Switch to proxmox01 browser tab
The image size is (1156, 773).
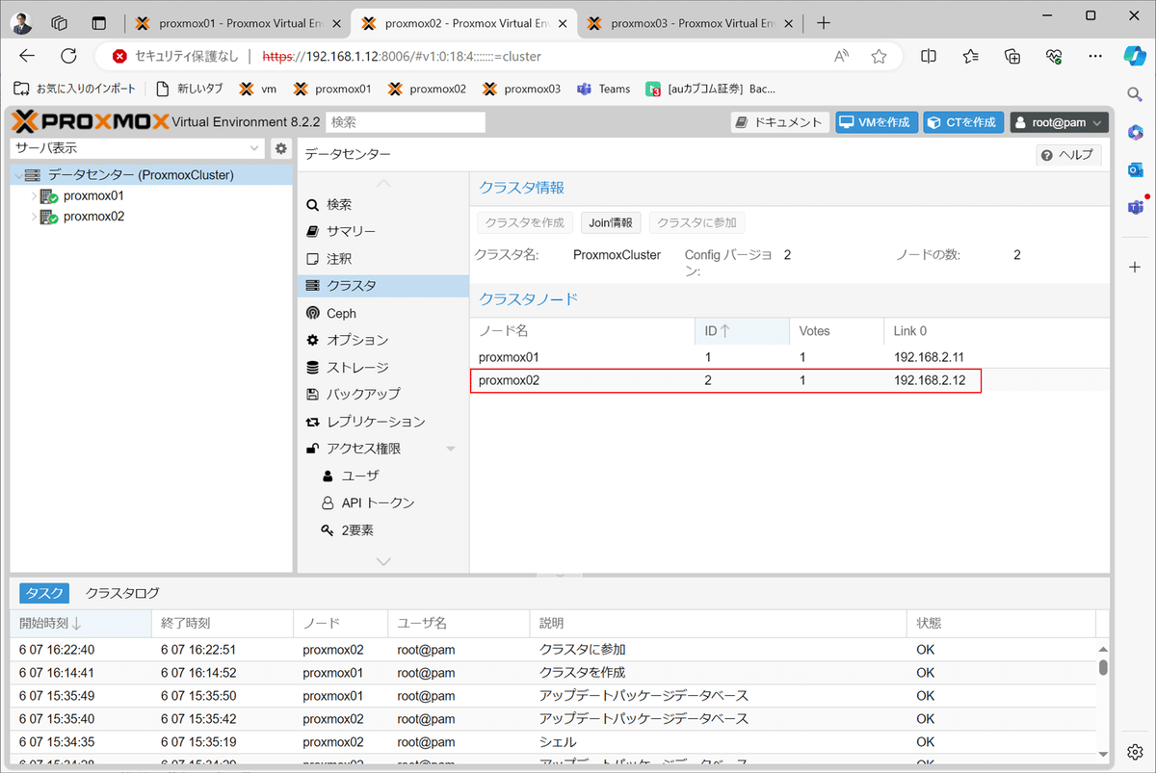[x=238, y=23]
